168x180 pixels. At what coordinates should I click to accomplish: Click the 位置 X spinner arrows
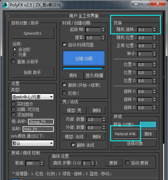point(154,65)
